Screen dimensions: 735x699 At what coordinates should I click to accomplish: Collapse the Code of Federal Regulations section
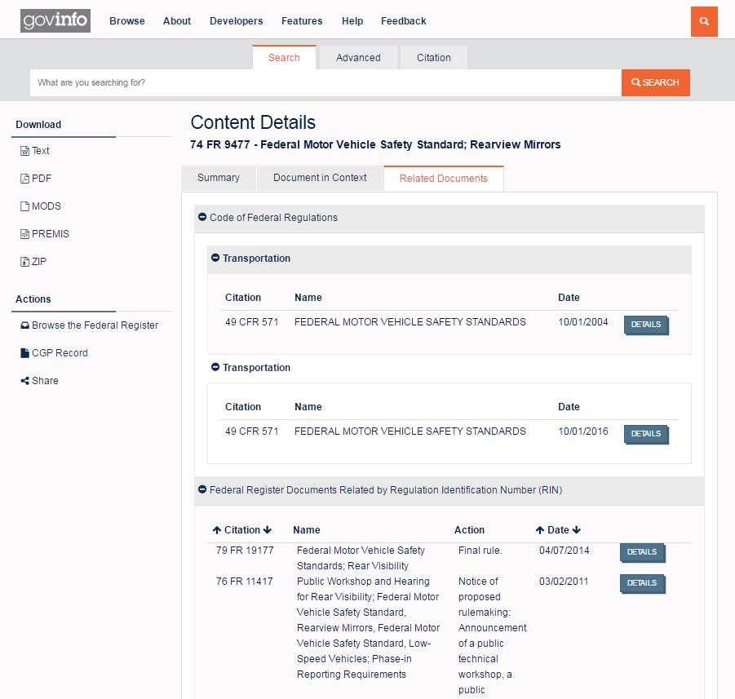(x=202, y=218)
